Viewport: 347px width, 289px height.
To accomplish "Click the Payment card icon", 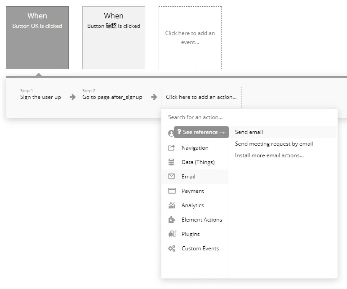I will tap(172, 191).
